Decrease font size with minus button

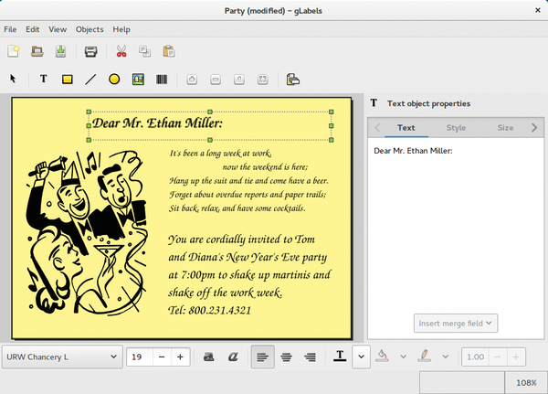[x=162, y=357]
